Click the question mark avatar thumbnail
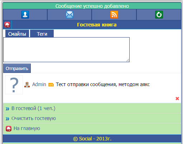The height and width of the screenshot is (144, 183). point(14,85)
